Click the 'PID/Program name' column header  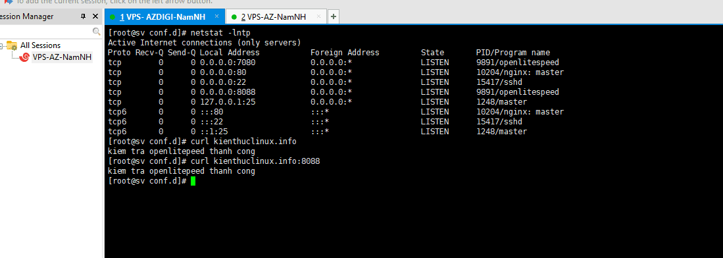(512, 53)
